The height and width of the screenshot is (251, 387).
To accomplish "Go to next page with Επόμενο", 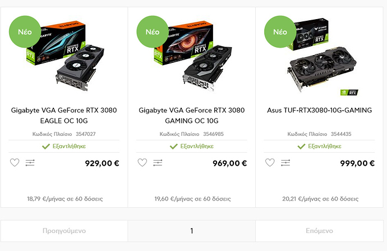I will point(319,231).
